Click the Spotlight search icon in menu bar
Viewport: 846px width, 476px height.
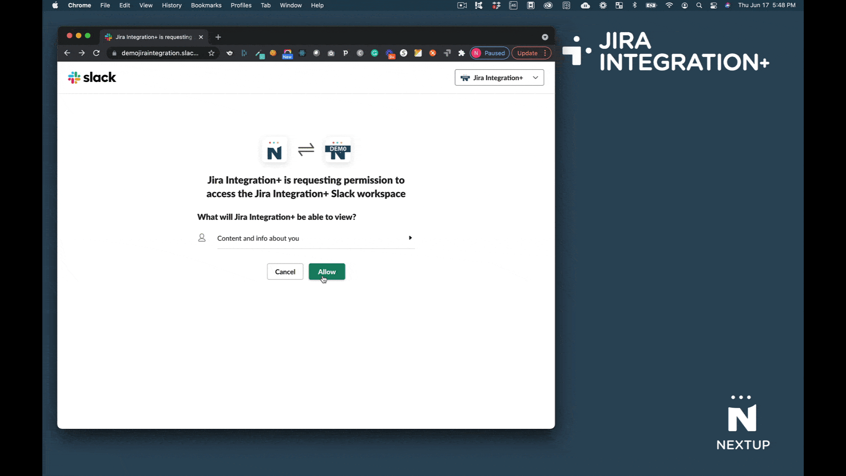(699, 5)
